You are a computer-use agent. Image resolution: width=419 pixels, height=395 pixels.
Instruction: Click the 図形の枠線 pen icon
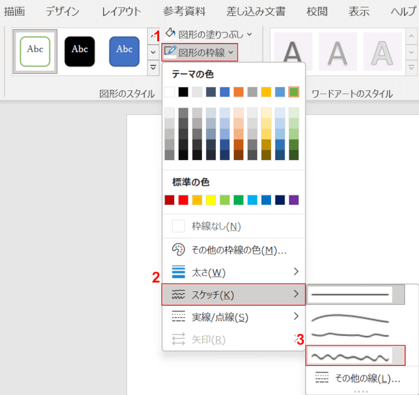[x=170, y=51]
